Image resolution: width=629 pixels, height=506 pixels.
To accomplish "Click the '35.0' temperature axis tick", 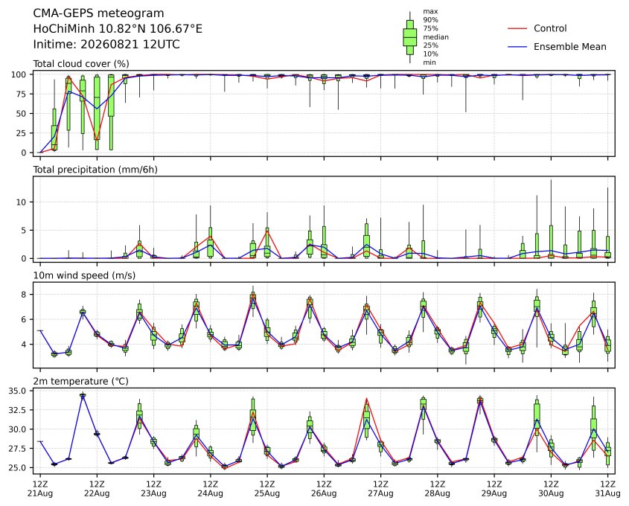I will [x=17, y=391].
